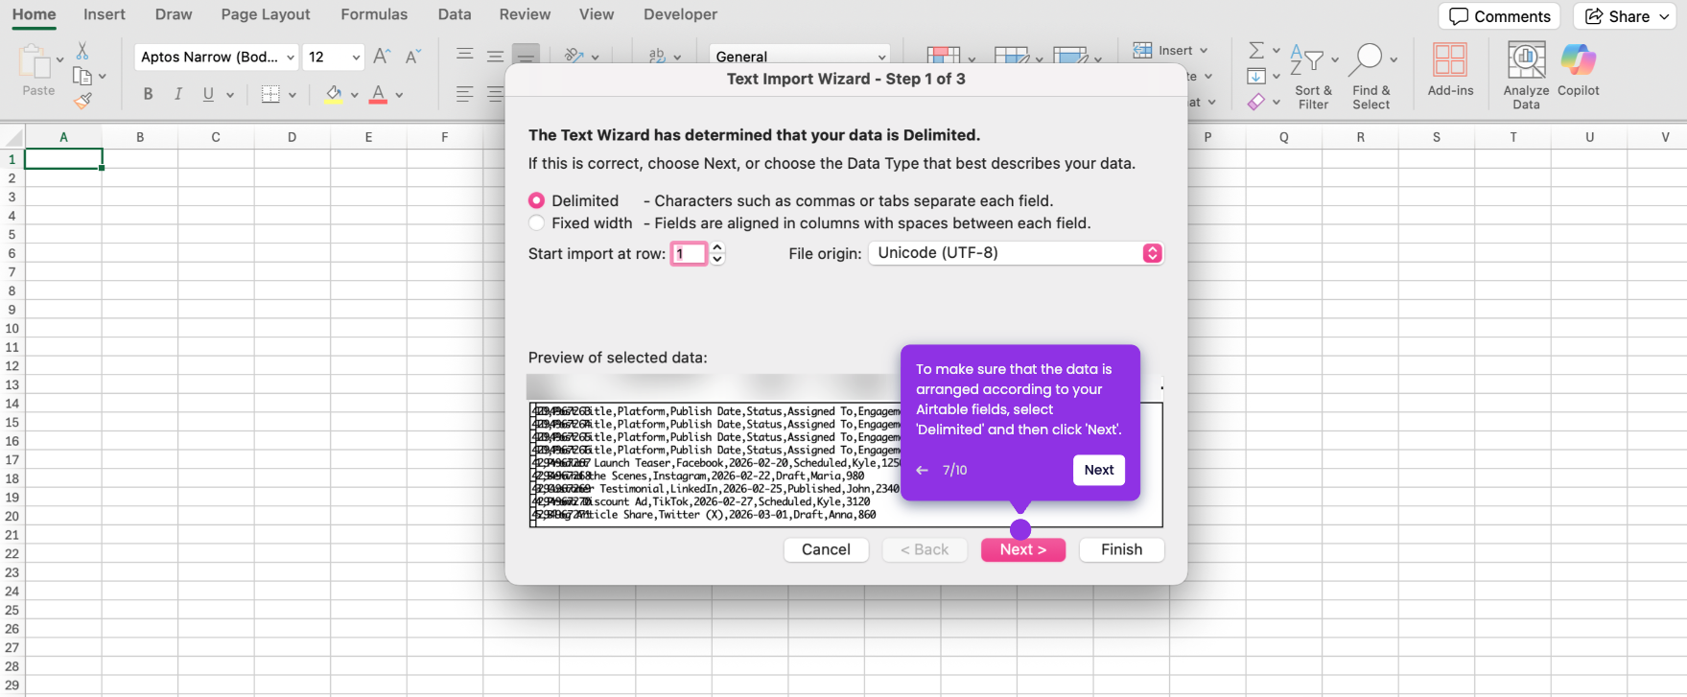Go back using the tooltip left arrow
Screen dimensions: 1687x697
[923, 470]
